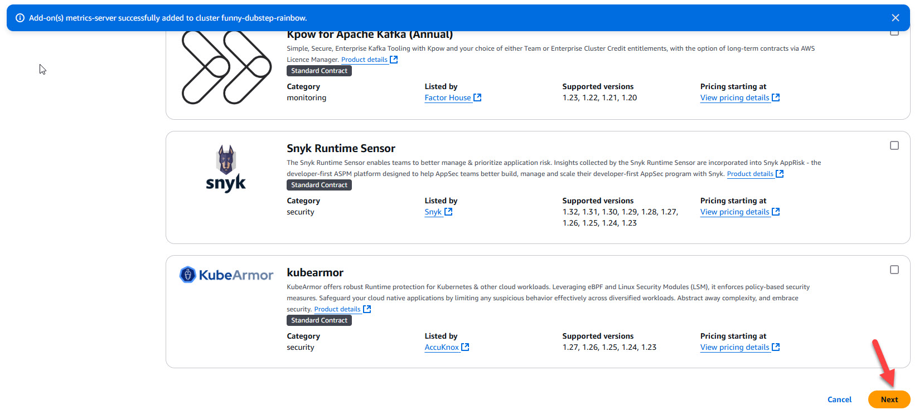Click the info icon in the notification banner

(x=20, y=18)
